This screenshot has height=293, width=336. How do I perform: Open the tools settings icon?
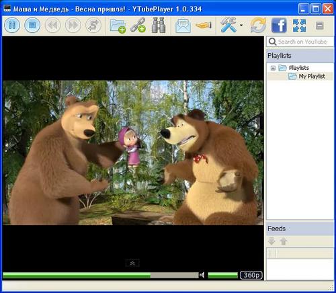point(228,25)
